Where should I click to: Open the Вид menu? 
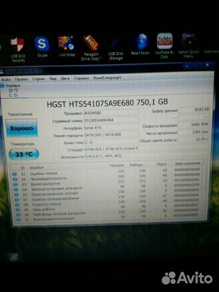(53, 78)
